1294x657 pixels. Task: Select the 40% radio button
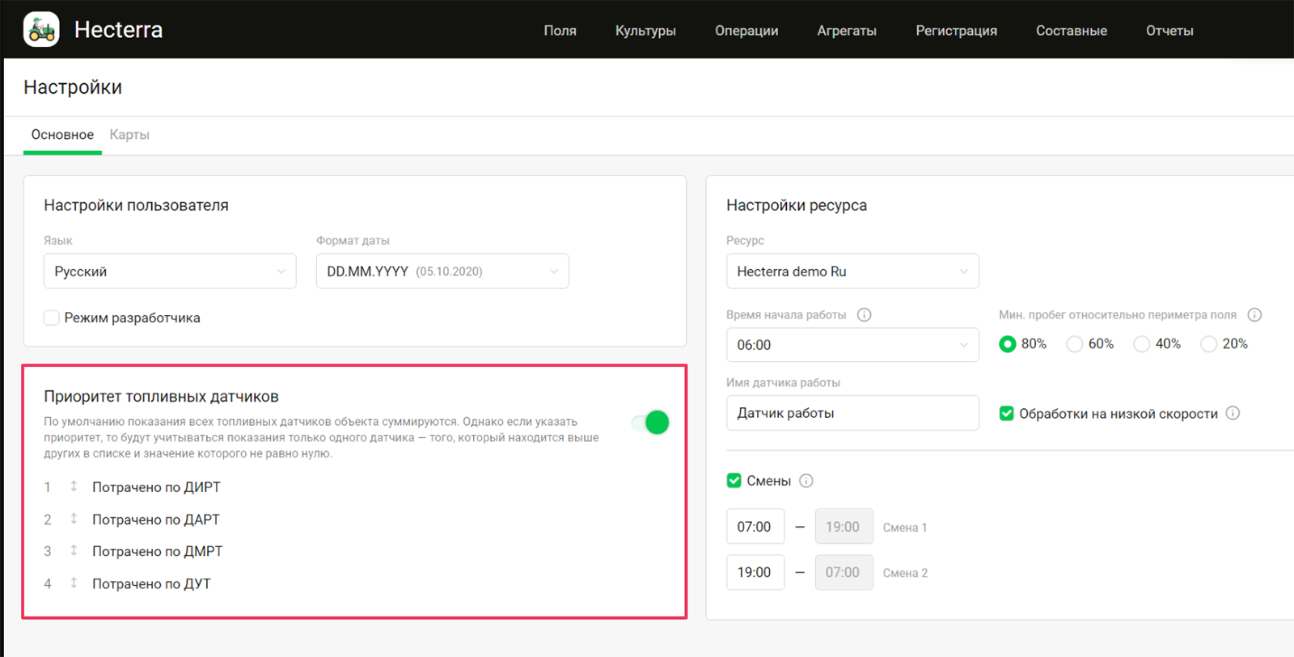pos(1141,344)
